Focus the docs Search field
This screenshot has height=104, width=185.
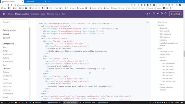click(15, 22)
